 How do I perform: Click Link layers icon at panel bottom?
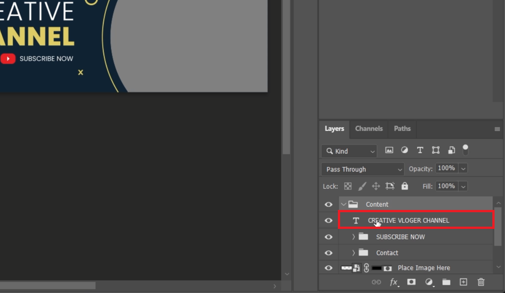click(x=376, y=282)
